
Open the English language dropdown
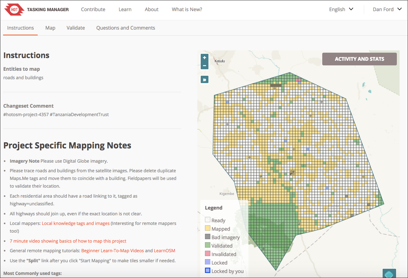(x=341, y=10)
